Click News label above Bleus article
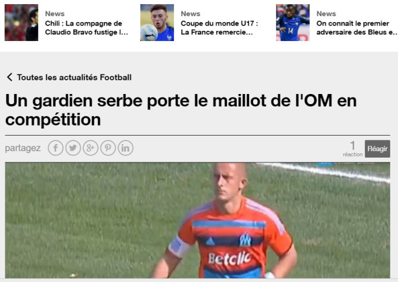The width and height of the screenshot is (398, 282). [x=326, y=14]
